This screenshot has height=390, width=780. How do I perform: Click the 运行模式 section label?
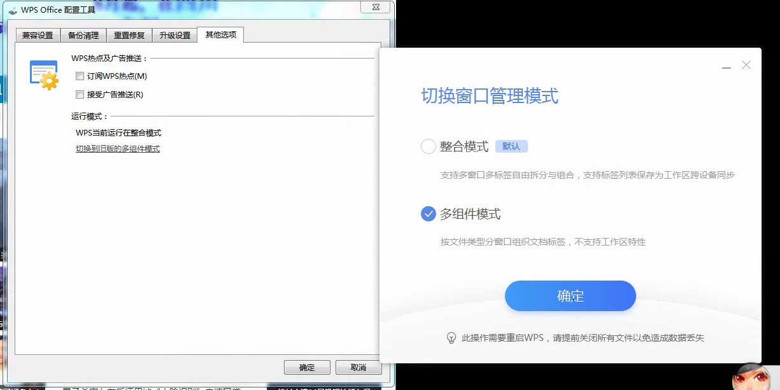click(x=90, y=116)
